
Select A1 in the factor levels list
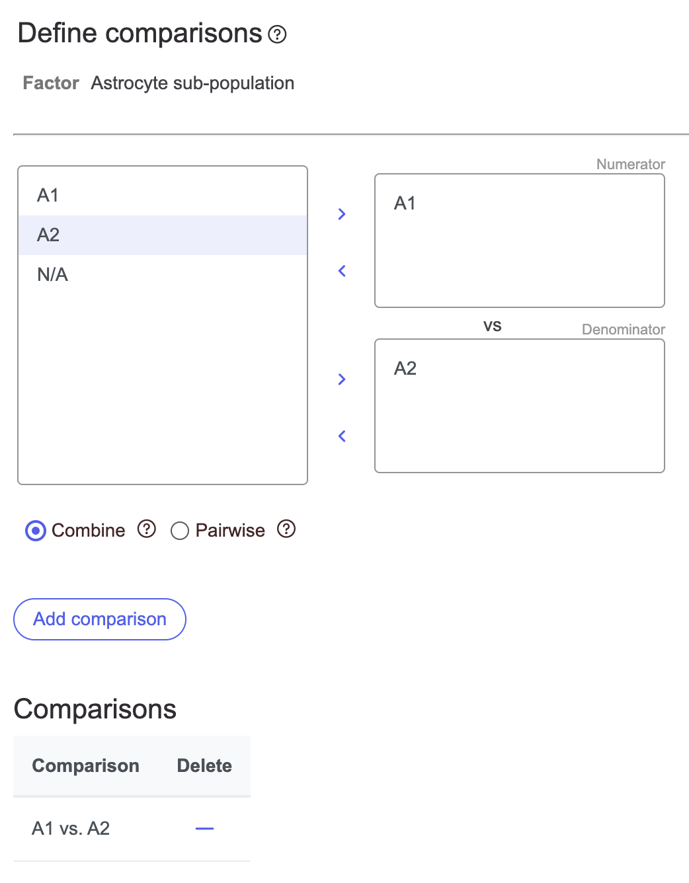[x=48, y=196]
